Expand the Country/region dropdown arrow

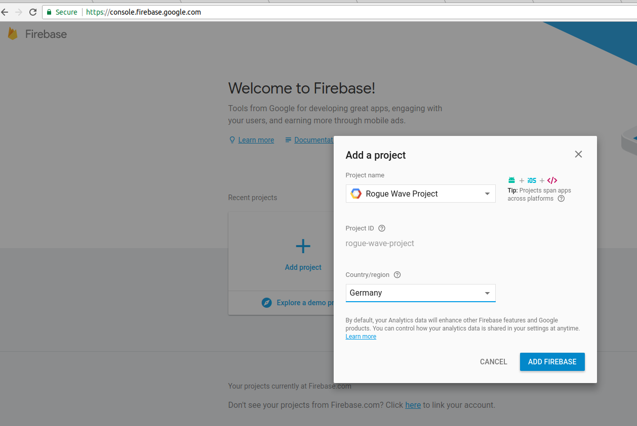coord(487,293)
